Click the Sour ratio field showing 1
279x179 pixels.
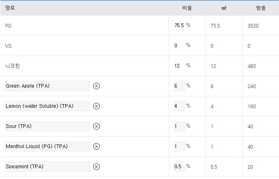click(179, 126)
